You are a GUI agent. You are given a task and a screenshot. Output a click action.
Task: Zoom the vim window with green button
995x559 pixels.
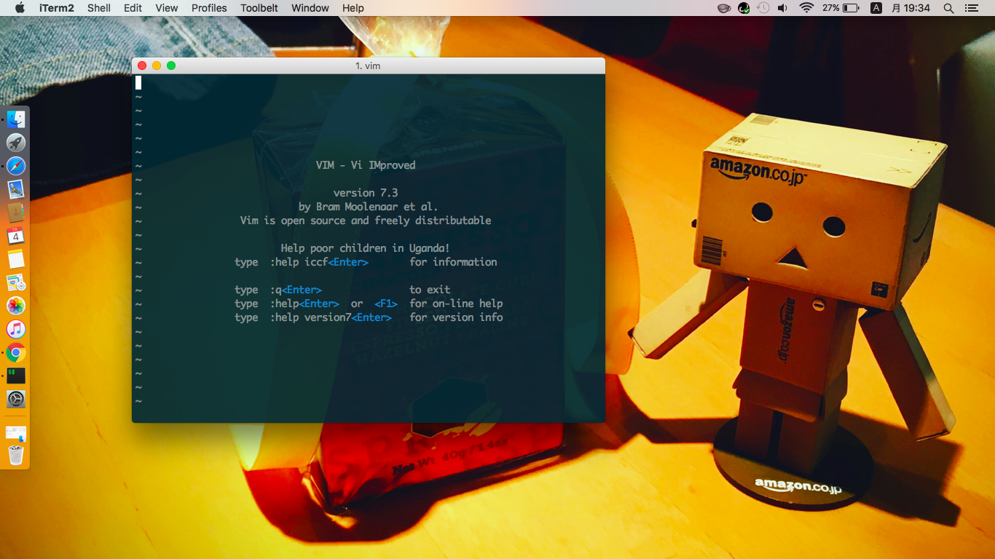pyautogui.click(x=171, y=66)
